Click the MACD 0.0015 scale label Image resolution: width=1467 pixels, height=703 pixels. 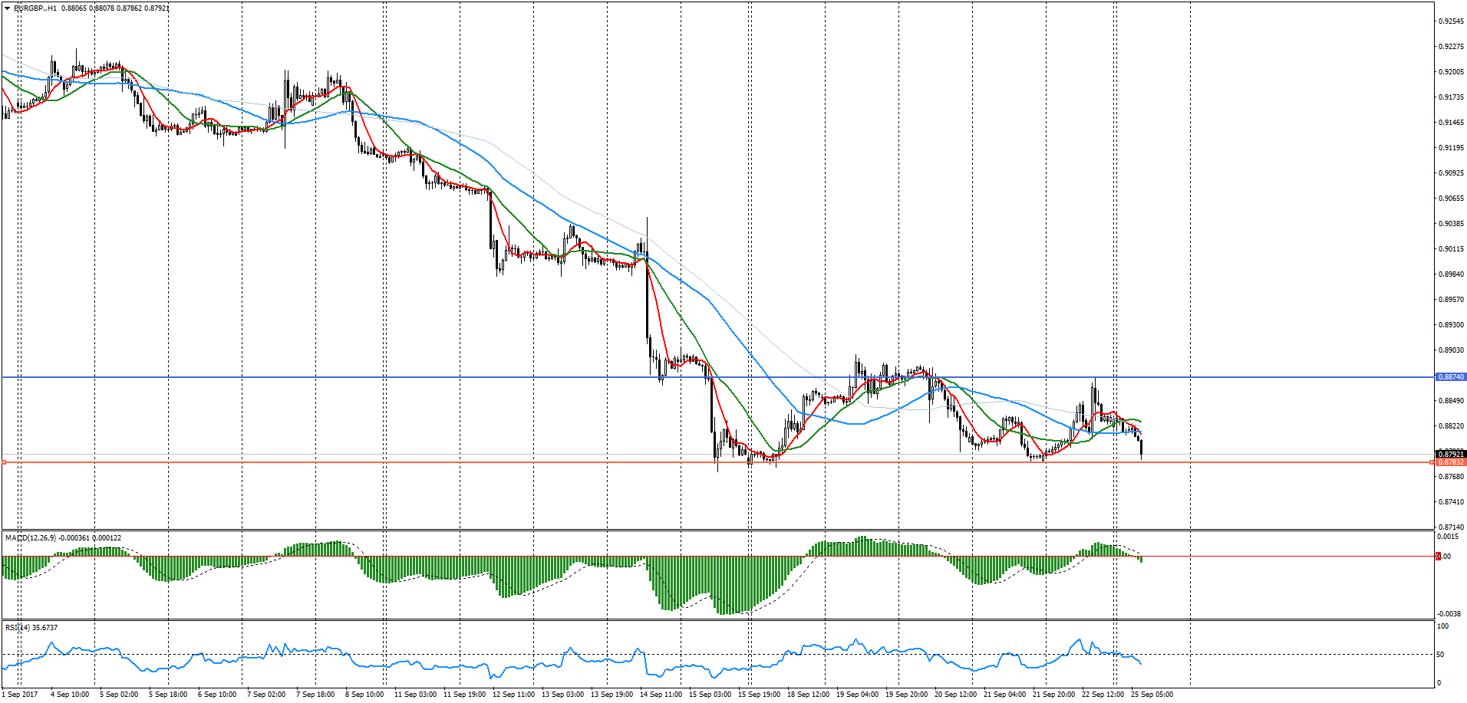(1448, 537)
